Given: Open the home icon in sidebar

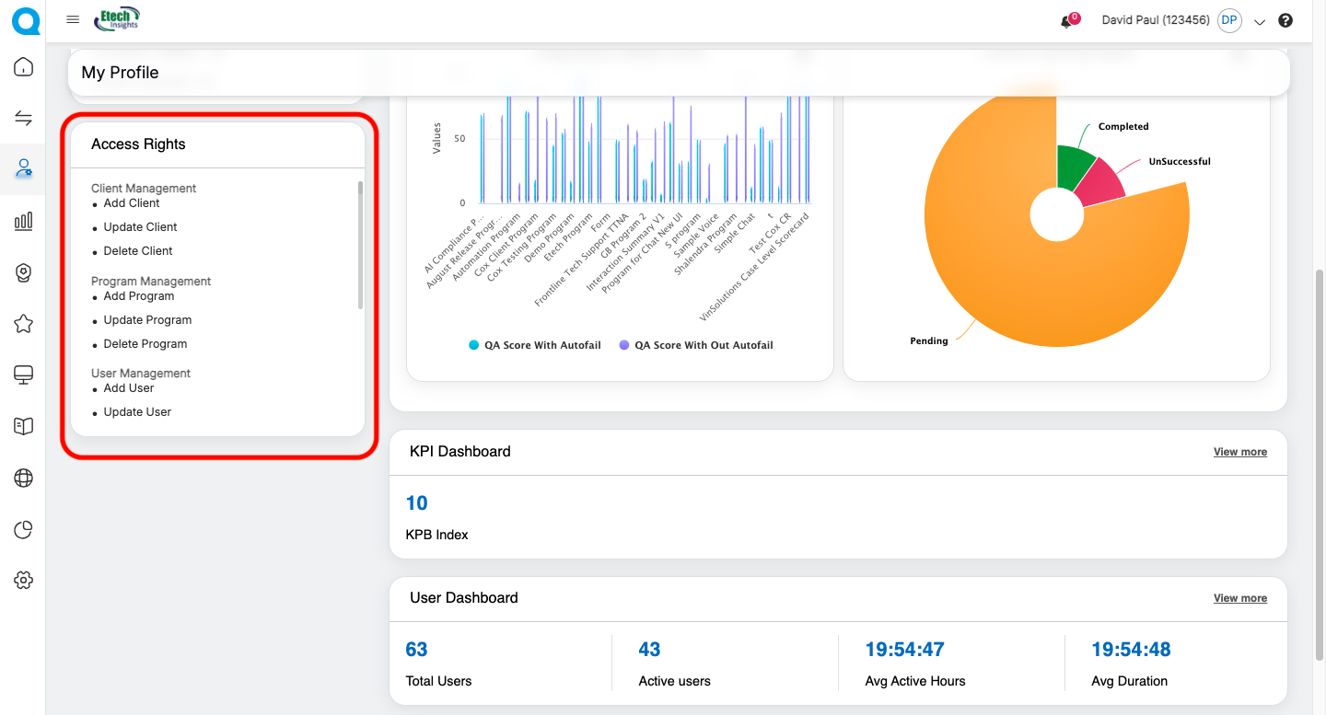Looking at the screenshot, I should click(x=24, y=67).
